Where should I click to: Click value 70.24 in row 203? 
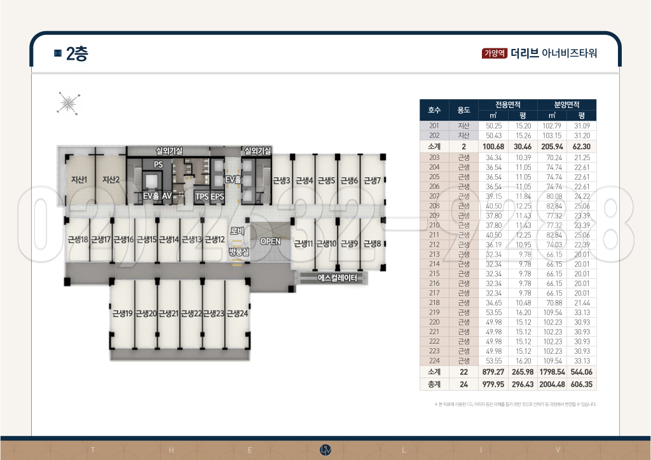(554, 158)
